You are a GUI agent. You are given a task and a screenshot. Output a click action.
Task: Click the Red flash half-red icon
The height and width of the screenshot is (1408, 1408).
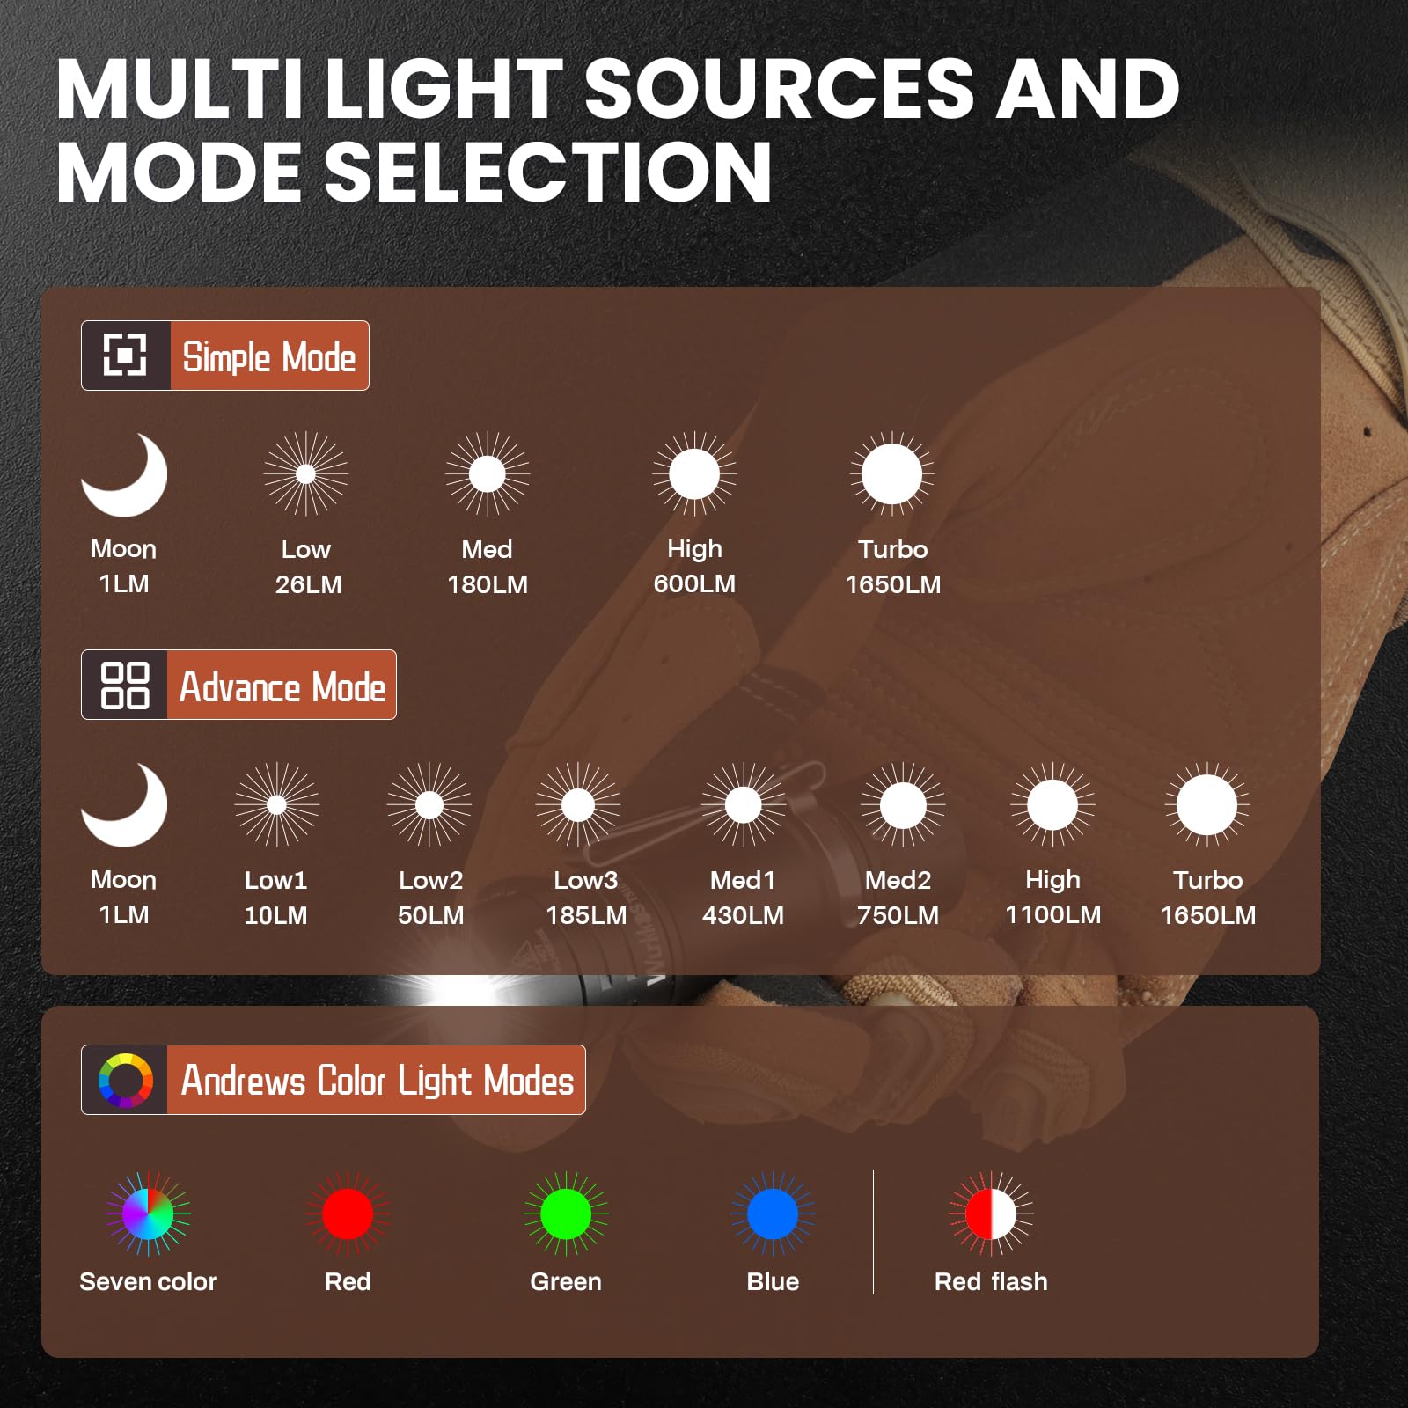(x=991, y=1214)
